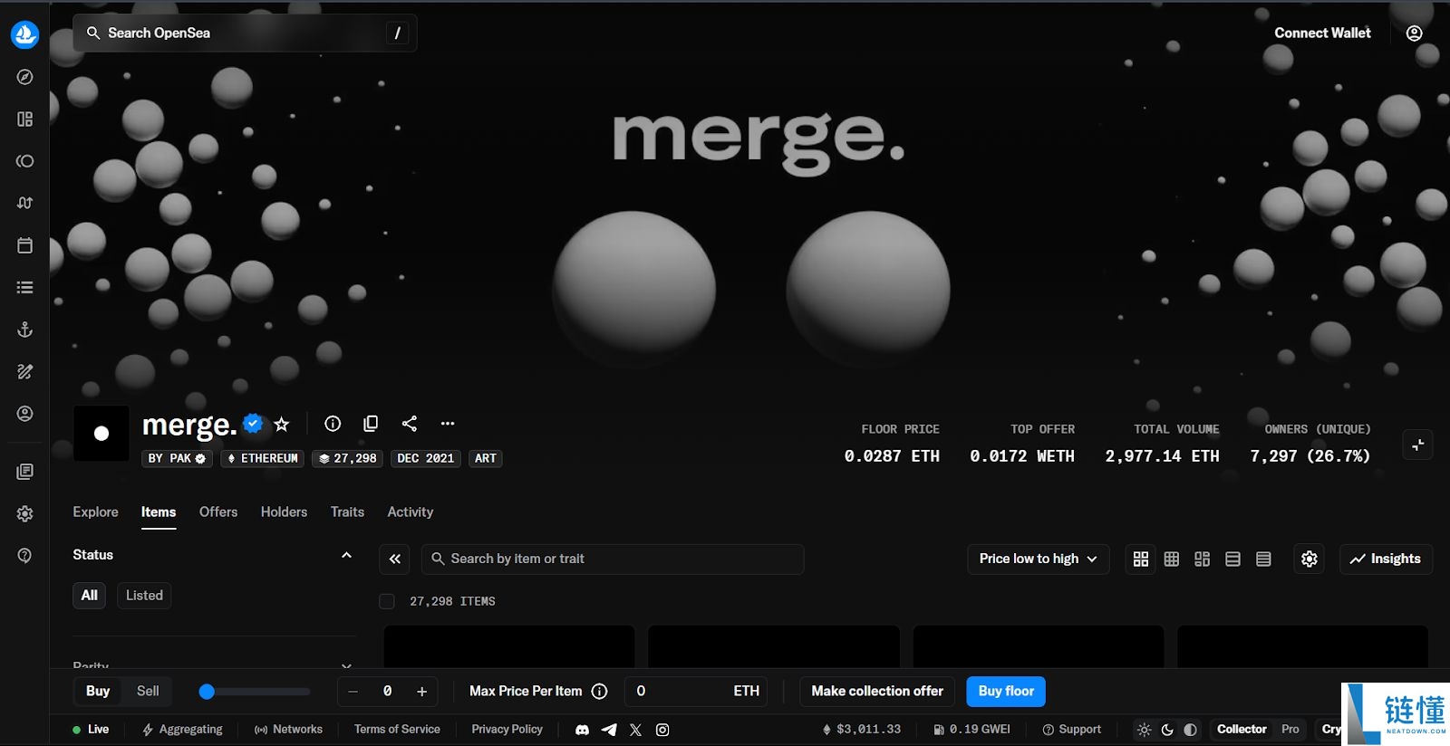Viewport: 1450px width, 746px height.
Task: Open the anchor Rewards icon in sidebar
Action: 24,330
